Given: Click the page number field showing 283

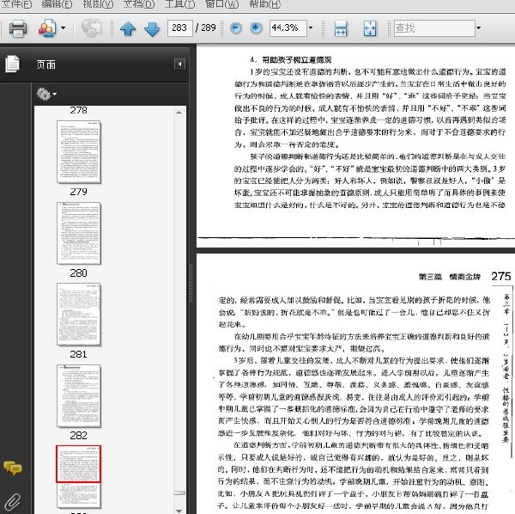Looking at the screenshot, I should [x=179, y=28].
